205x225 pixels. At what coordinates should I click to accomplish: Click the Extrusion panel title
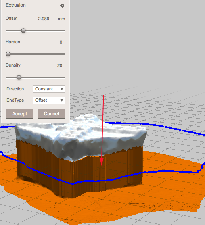[16, 5]
